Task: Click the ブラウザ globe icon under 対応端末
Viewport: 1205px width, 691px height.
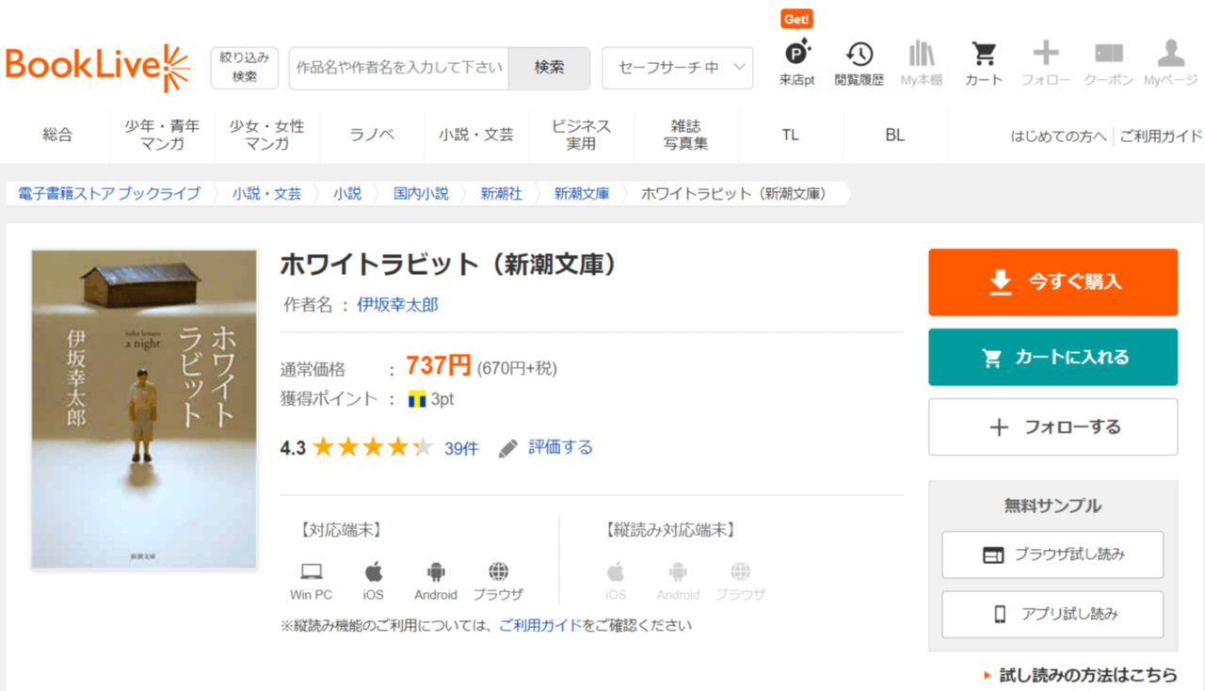Action: point(498,571)
